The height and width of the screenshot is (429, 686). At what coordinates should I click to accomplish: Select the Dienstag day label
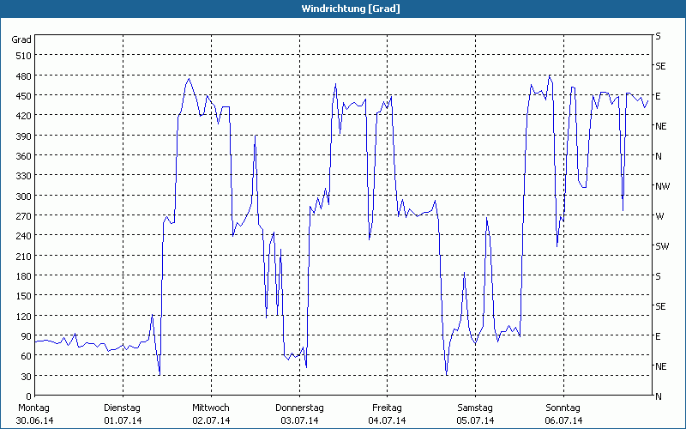click(122, 408)
